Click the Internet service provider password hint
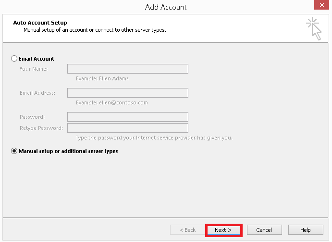This screenshot has height=242, width=332. click(154, 138)
